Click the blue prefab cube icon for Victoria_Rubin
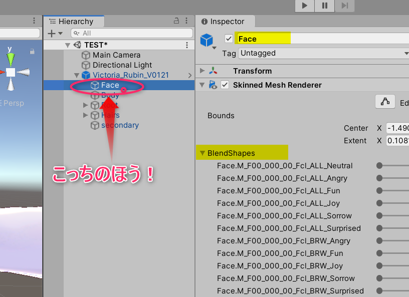Image resolution: width=409 pixels, height=297 pixels. point(86,75)
